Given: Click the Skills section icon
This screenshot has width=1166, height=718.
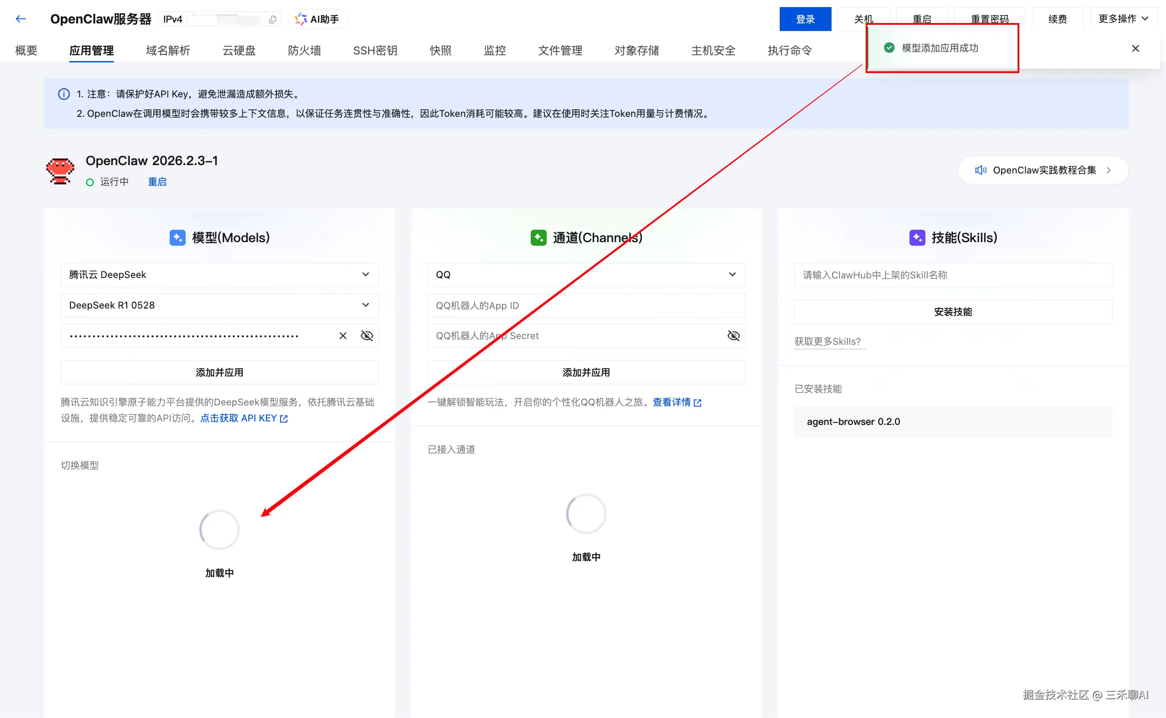Looking at the screenshot, I should (x=917, y=237).
